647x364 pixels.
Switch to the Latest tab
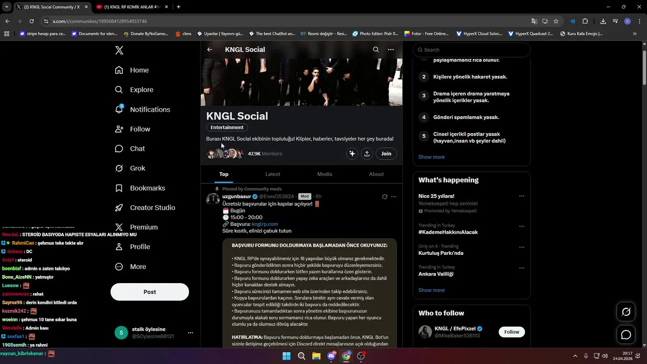click(272, 174)
